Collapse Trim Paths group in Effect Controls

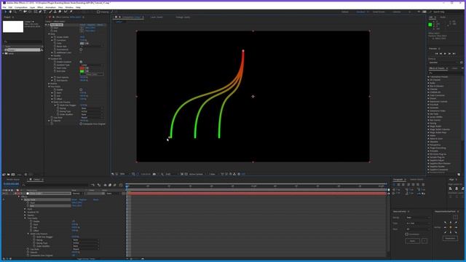(x=50, y=87)
